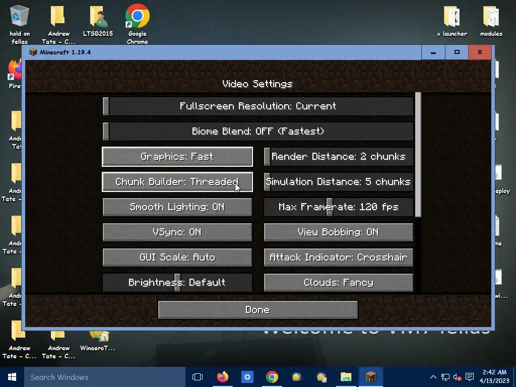Click Done to close Video Settings
Screen dimensions: 516x387
click(x=257, y=310)
